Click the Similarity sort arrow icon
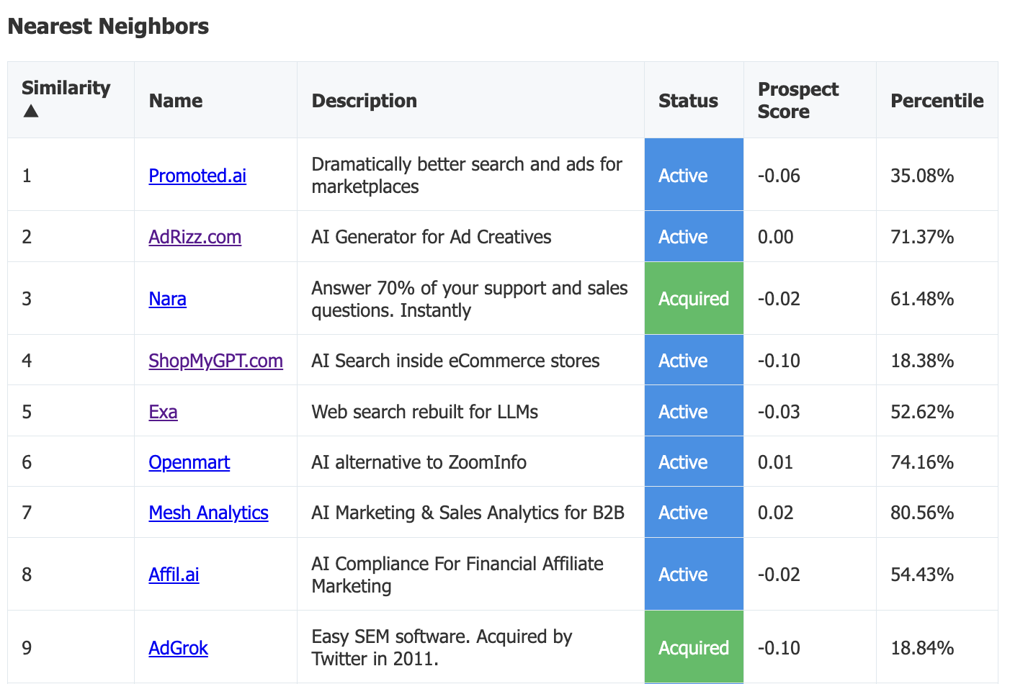This screenshot has width=1010, height=684. 31,111
